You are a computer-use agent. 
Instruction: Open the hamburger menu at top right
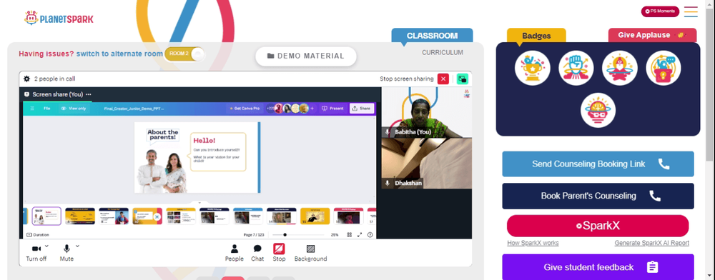[691, 11]
